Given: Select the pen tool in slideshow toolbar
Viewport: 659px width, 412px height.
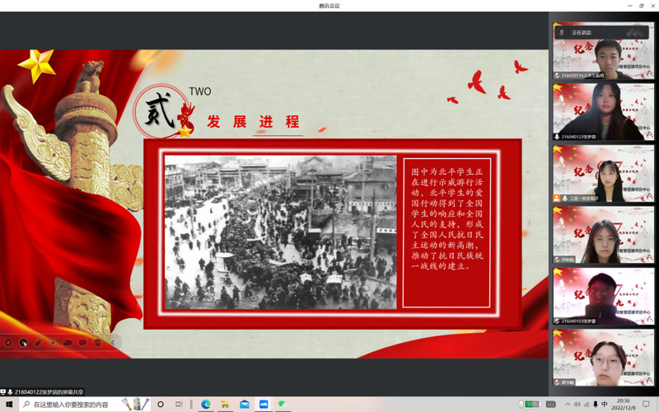Looking at the screenshot, I should pos(38,343).
